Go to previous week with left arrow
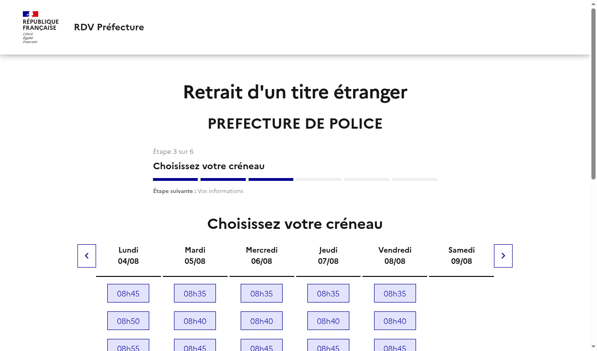The image size is (597, 351). pyautogui.click(x=87, y=256)
